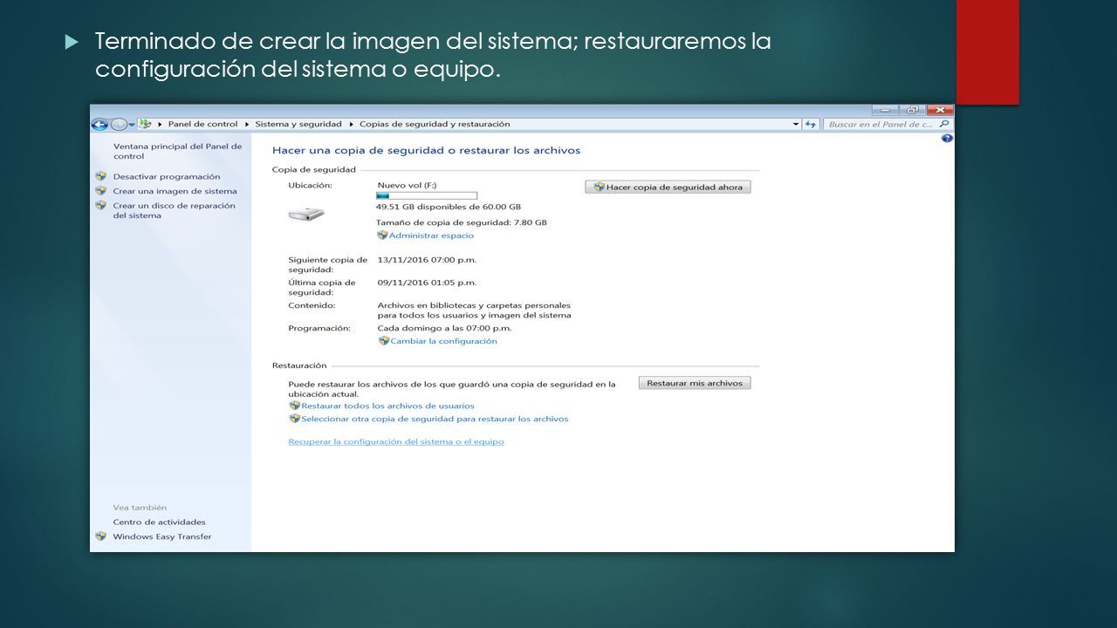Click shield icon beside 'Seleccionar otra copia de seguridad'

pyautogui.click(x=294, y=419)
